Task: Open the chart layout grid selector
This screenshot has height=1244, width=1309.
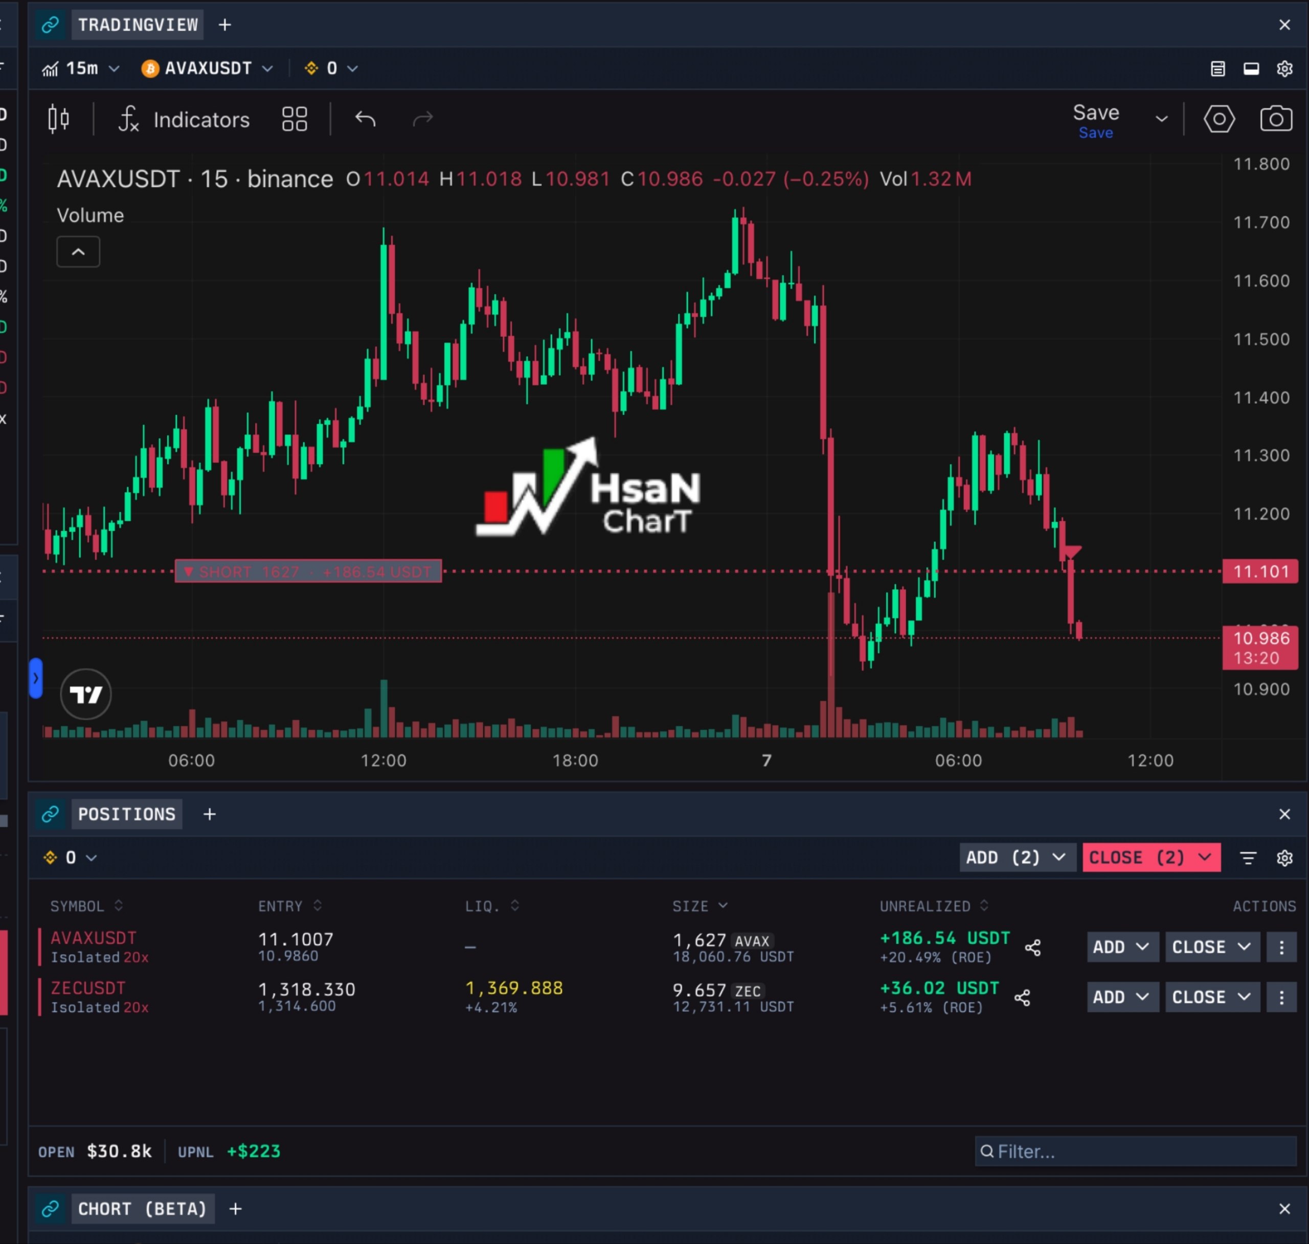Action: pyautogui.click(x=295, y=120)
